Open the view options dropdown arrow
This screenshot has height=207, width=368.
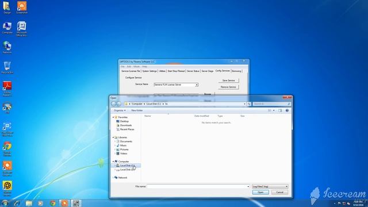274,110
